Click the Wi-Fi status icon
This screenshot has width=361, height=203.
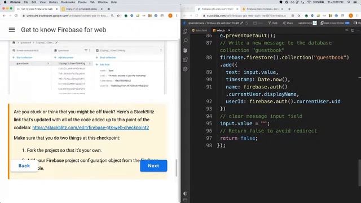[x=309, y=2]
